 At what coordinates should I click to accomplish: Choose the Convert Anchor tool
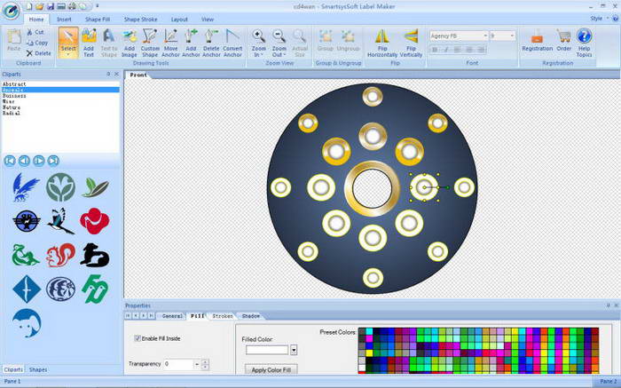[232, 43]
